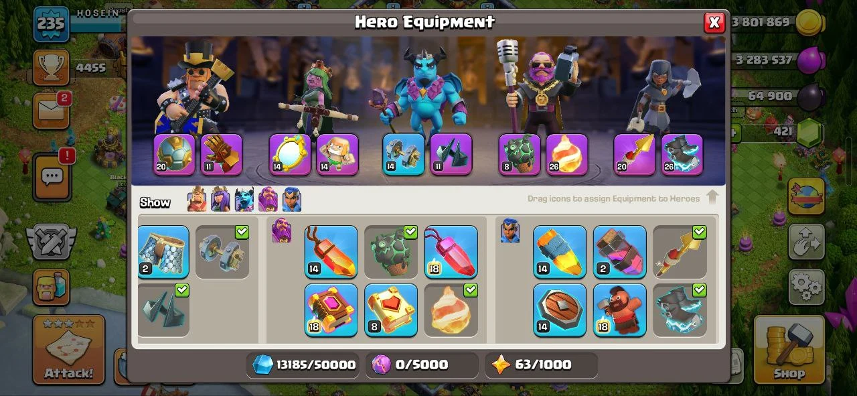The image size is (857, 396).
Task: Tap the Magic Mirror equipment slot
Action: (290, 155)
